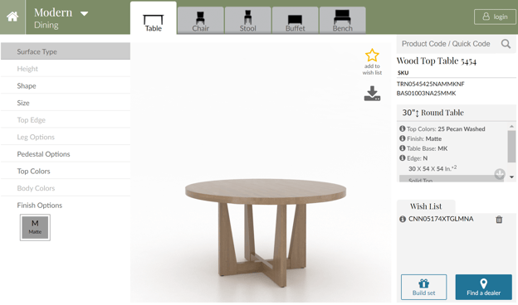This screenshot has height=305, width=518.
Task: Open the Bench tab
Action: (x=343, y=21)
